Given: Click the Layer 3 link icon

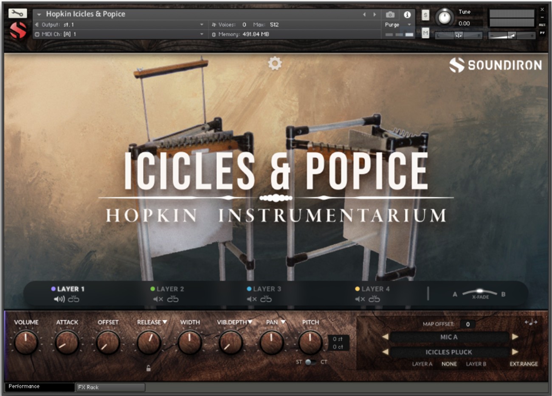Looking at the screenshot, I should [266, 299].
